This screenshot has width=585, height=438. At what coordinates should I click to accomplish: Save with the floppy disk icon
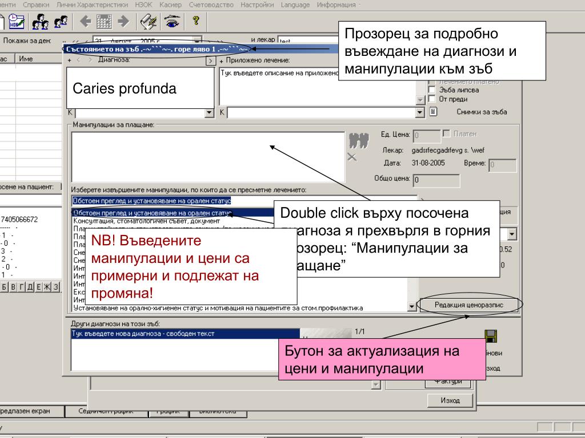click(x=491, y=336)
